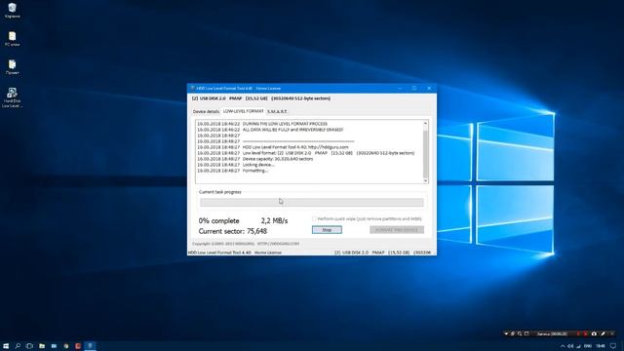Viewport: 624px width, 351px height.
Task: Open the Mail app taskbar icon
Action: 54,346
